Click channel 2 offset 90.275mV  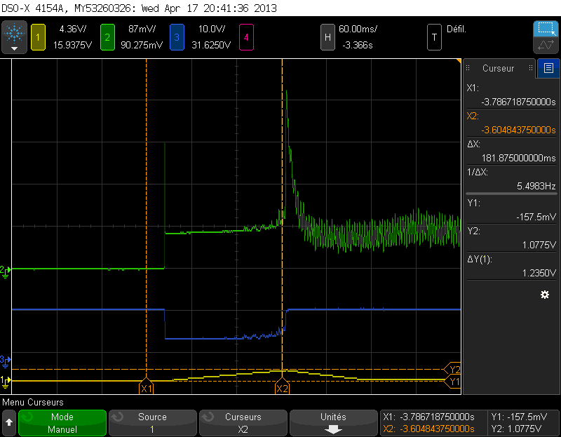click(142, 45)
